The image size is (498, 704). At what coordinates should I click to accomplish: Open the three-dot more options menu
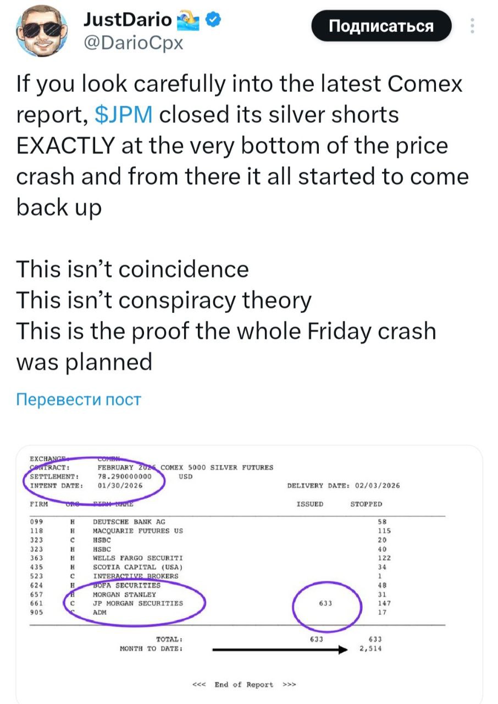472,26
